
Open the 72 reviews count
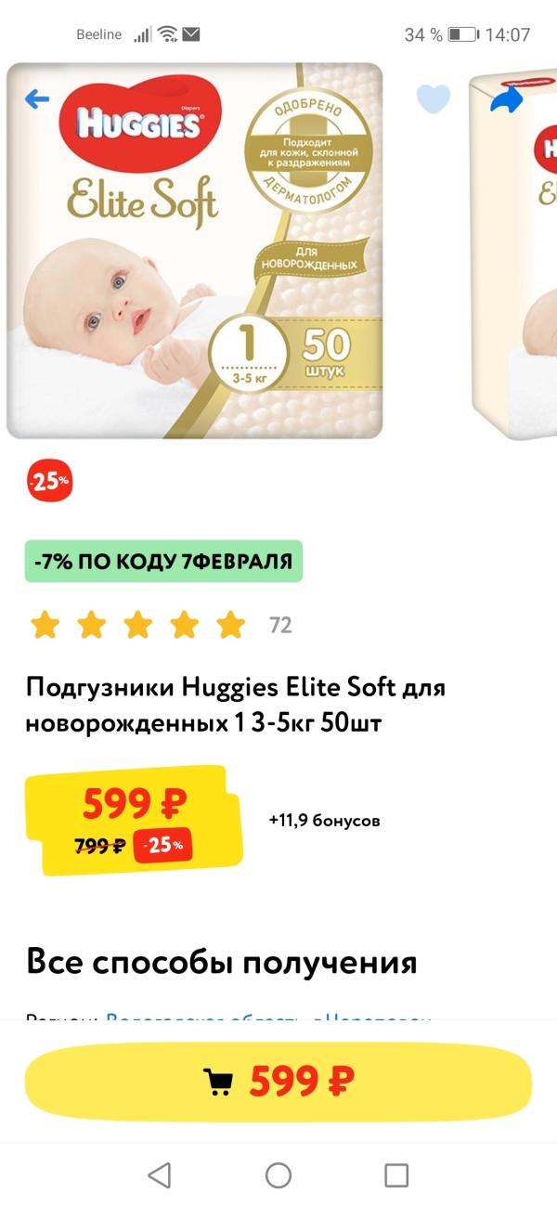pos(280,626)
